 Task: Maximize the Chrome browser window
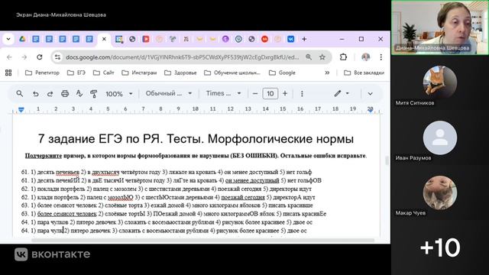click(361, 39)
